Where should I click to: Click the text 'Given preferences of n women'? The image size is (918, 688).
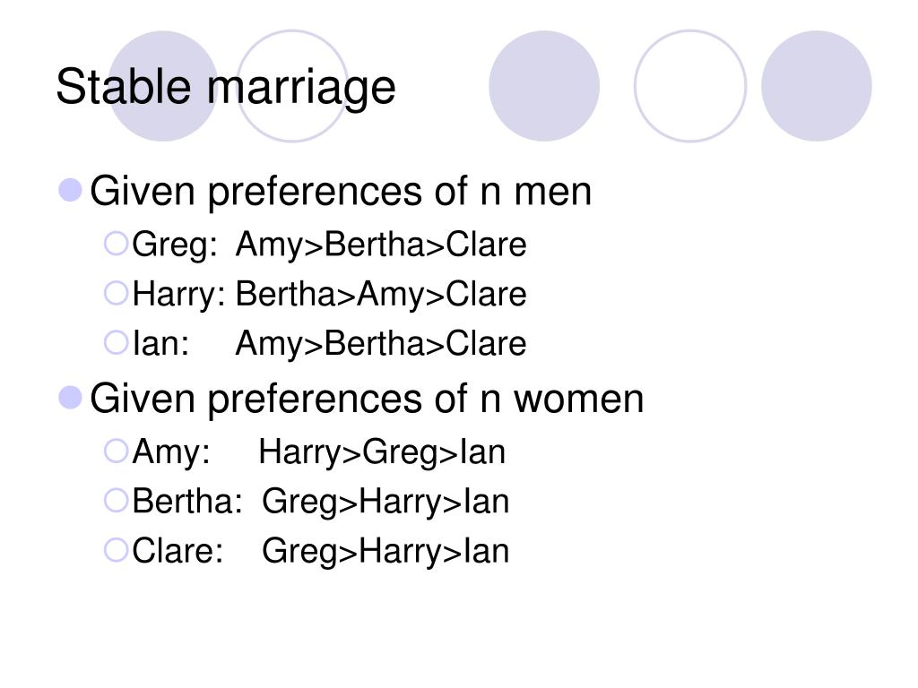tap(367, 399)
